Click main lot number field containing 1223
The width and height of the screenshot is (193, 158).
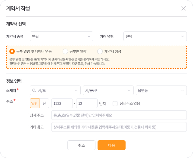62,103
